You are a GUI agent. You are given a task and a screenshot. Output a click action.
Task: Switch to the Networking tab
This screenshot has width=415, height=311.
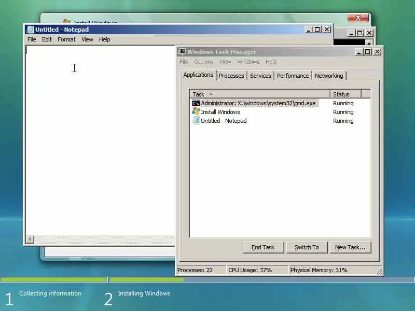(329, 76)
